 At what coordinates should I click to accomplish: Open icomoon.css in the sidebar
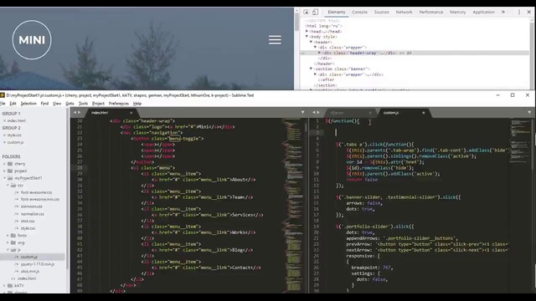(32, 207)
